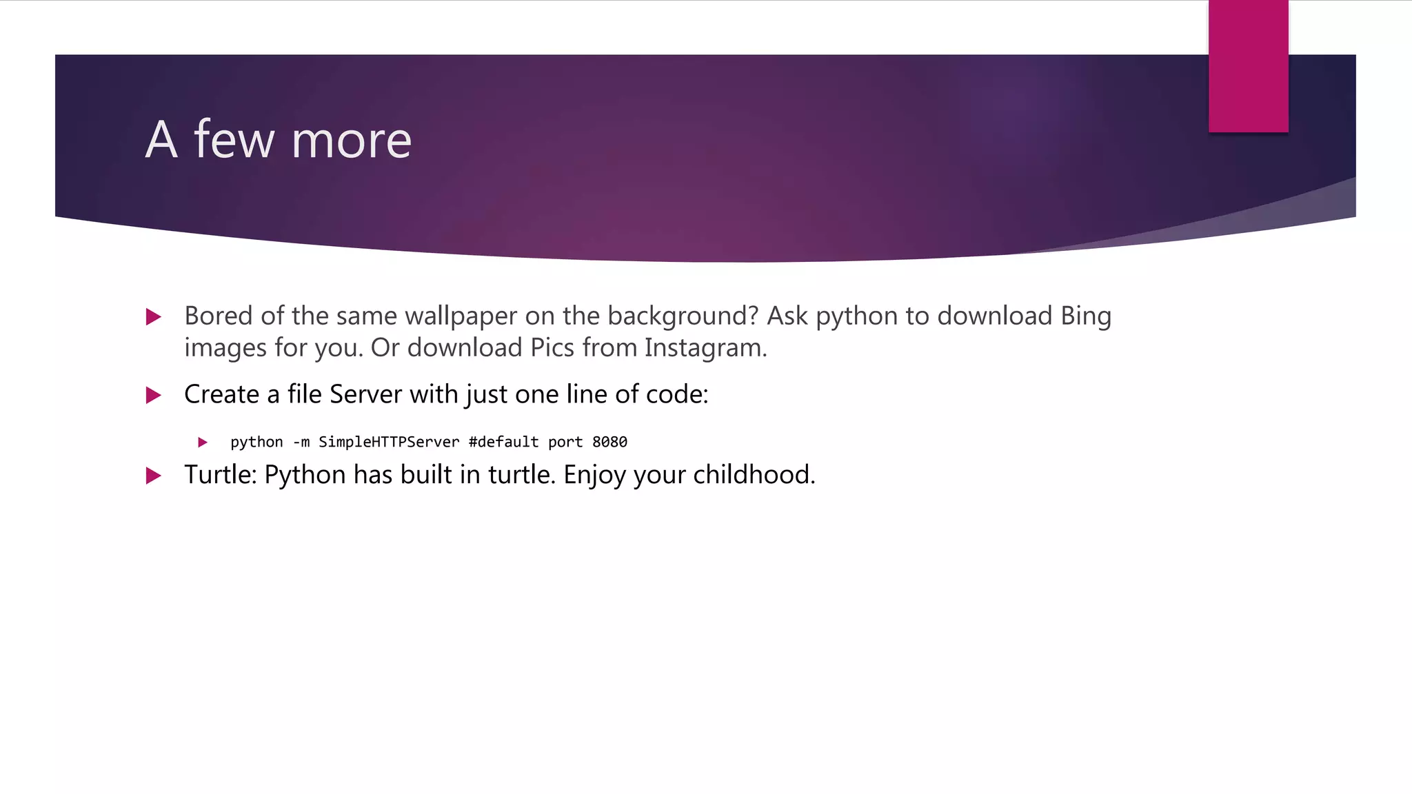Click the phrase 'download Pics from' in the first bullet
Viewport: 1412px width, 794px height.
pyautogui.click(x=522, y=347)
